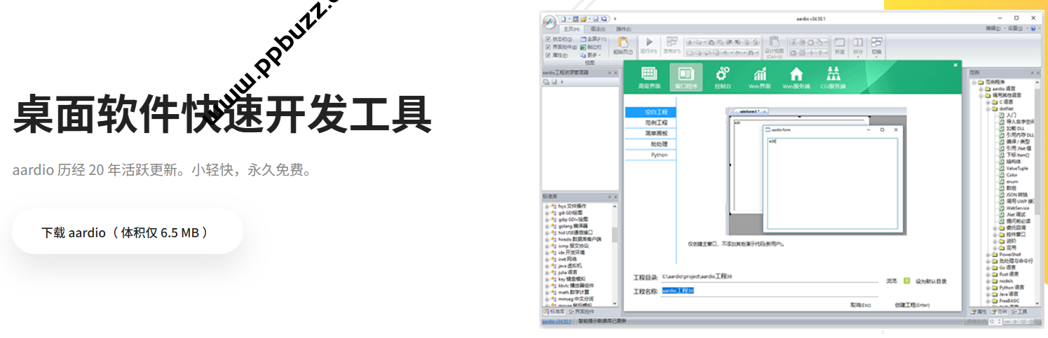
Task: Click the 工程名称 input field
Action: pyautogui.click(x=768, y=290)
